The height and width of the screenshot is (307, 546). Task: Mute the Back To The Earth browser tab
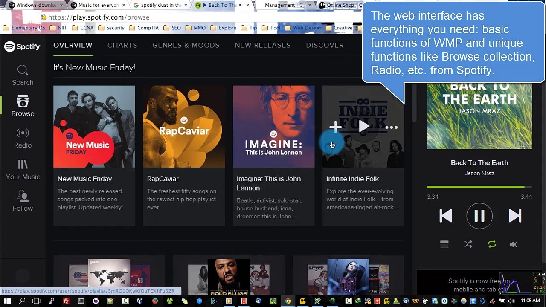241,5
